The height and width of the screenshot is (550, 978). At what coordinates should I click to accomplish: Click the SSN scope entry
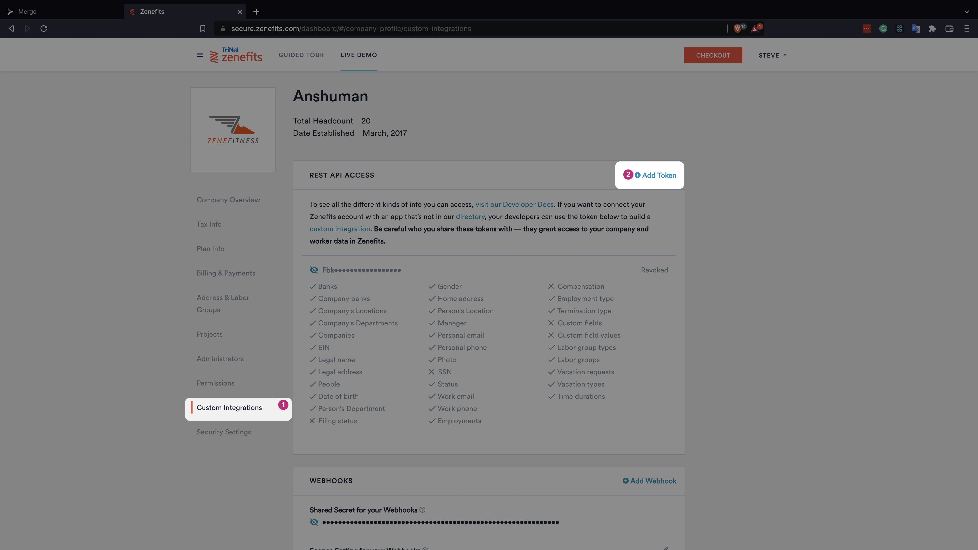click(440, 372)
